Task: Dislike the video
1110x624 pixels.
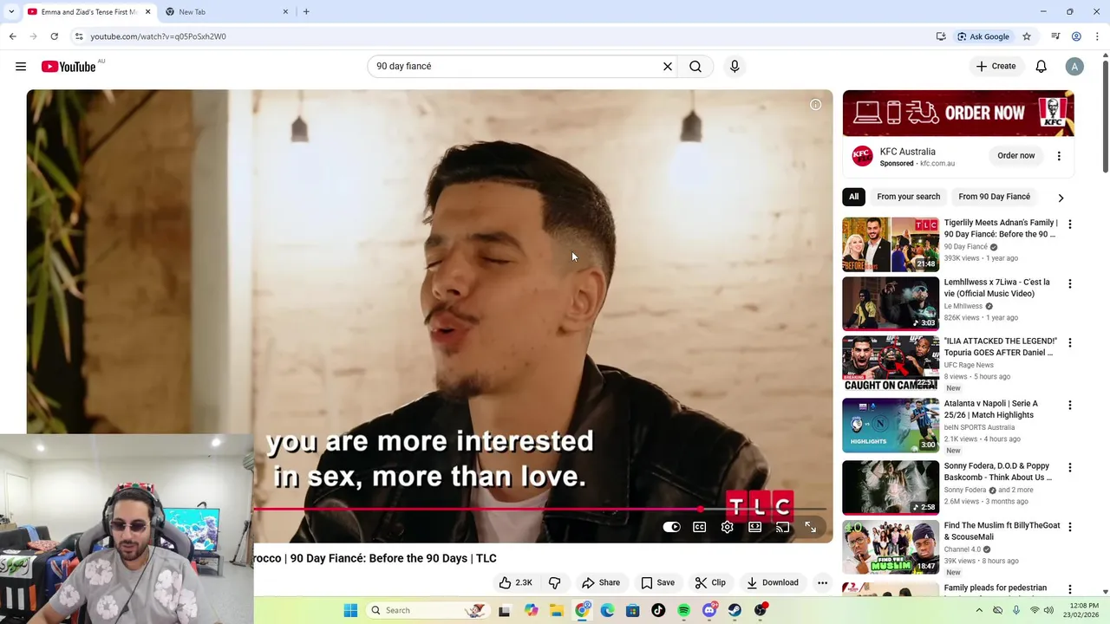Action: 554,582
